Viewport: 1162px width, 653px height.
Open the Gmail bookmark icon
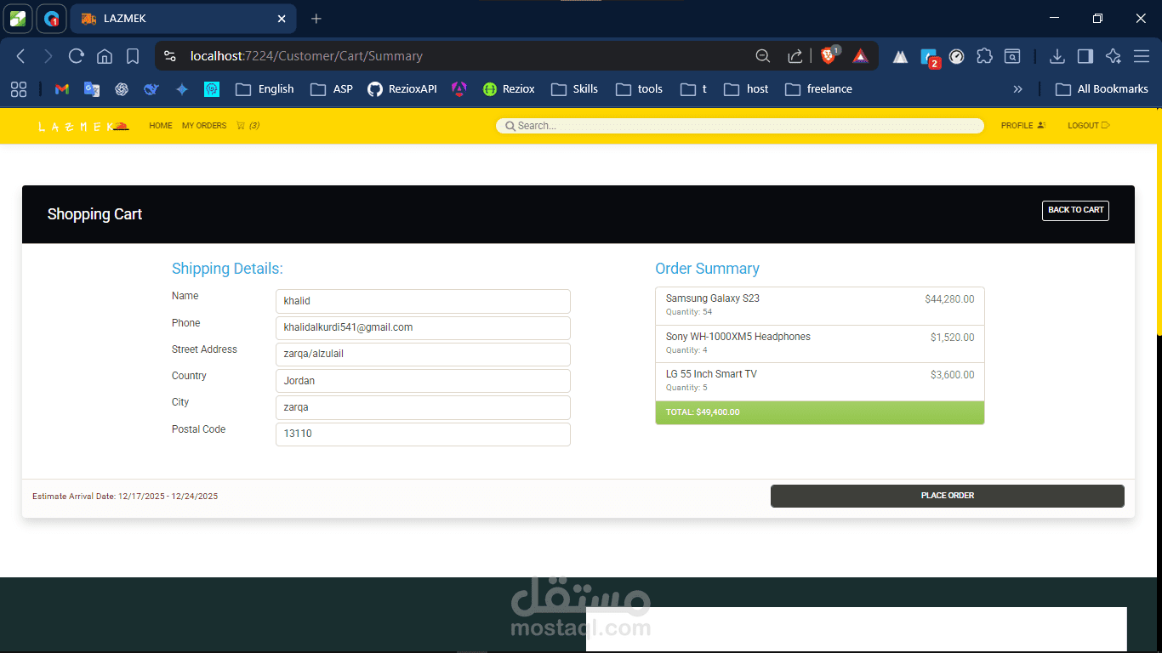pyautogui.click(x=61, y=89)
